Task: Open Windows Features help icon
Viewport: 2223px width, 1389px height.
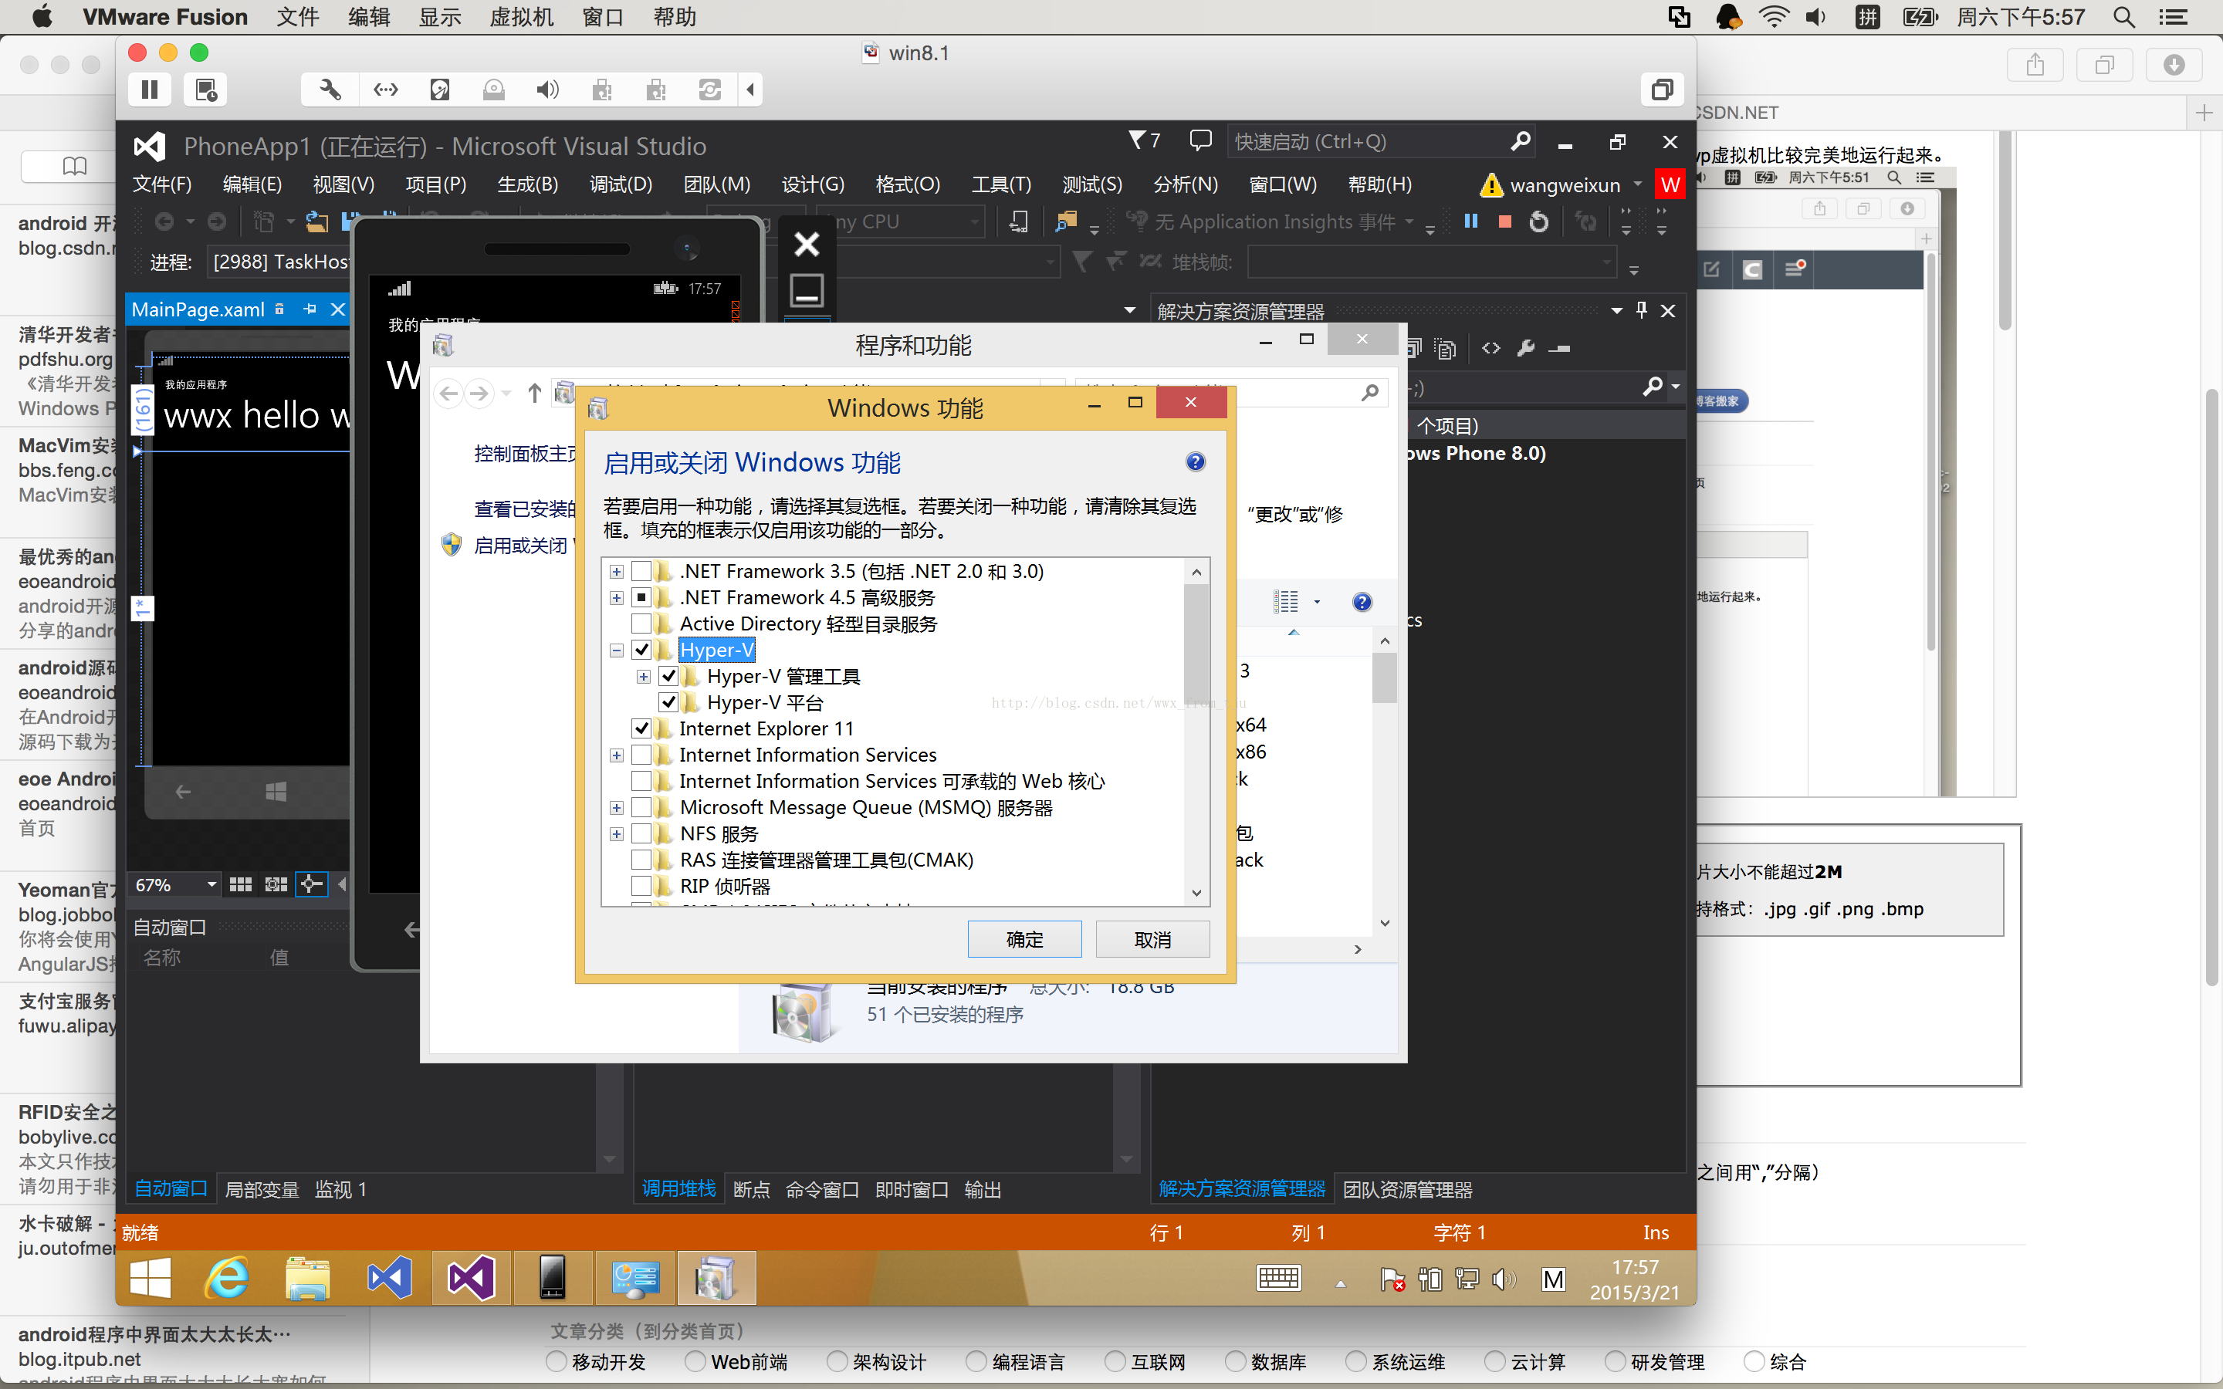Action: pyautogui.click(x=1195, y=461)
